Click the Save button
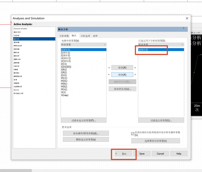Screen dimensions: 202x172 142,154
